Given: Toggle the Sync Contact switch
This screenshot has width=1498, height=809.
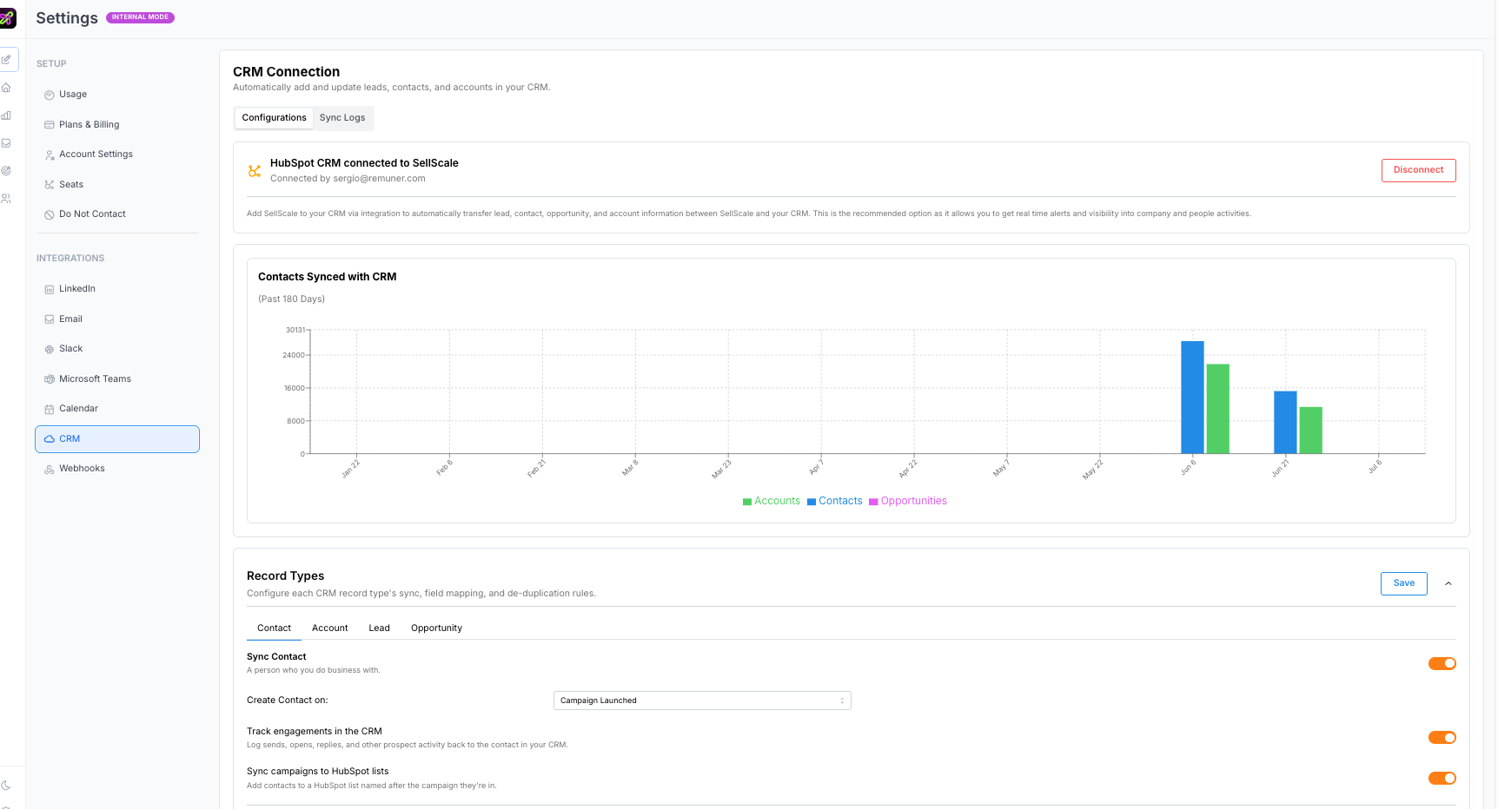Looking at the screenshot, I should (x=1442, y=663).
